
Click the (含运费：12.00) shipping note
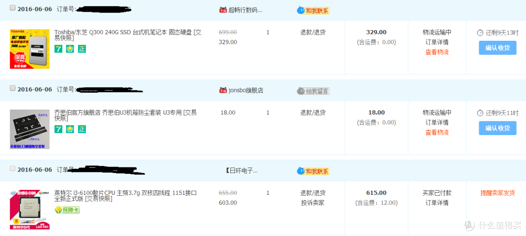(x=376, y=203)
